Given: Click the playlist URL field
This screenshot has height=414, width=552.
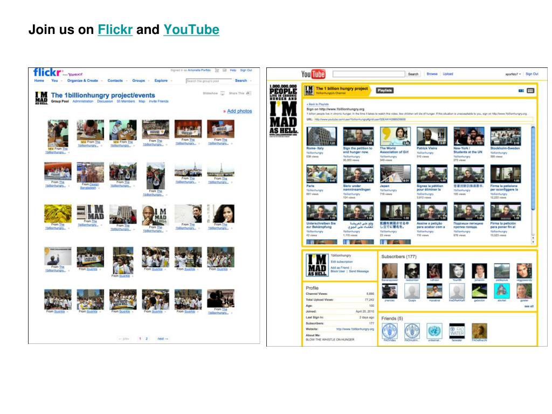Looking at the screenshot, I should 423,119.
